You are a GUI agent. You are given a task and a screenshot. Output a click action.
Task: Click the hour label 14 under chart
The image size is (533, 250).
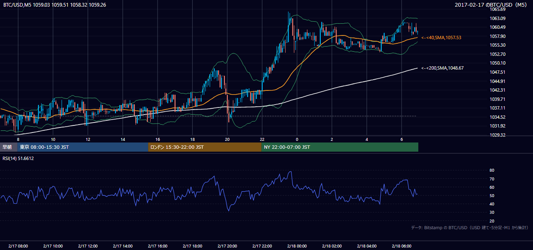click(x=123, y=139)
